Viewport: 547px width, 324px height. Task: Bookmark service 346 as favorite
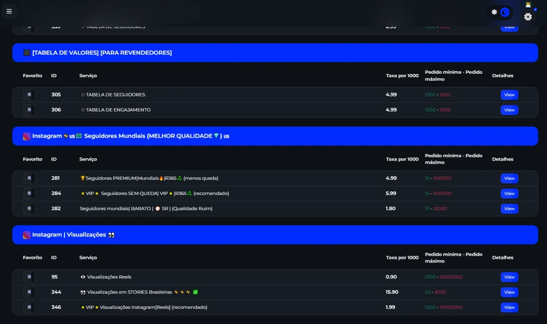tap(29, 307)
